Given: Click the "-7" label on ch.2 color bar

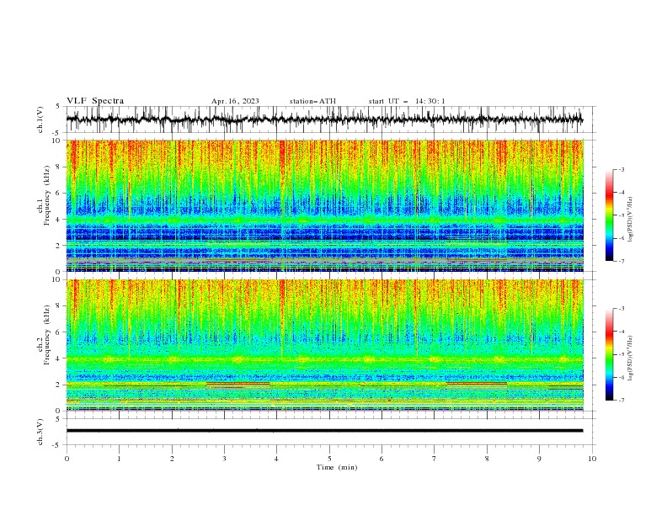Looking at the screenshot, I should pyautogui.click(x=622, y=401).
